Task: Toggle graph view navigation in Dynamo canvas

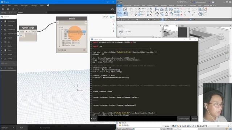Action: pos(112,17)
